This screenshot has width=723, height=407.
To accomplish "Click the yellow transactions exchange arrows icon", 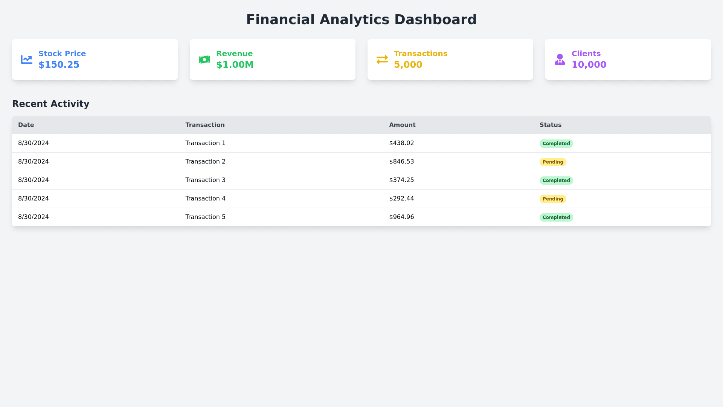I will (x=382, y=60).
